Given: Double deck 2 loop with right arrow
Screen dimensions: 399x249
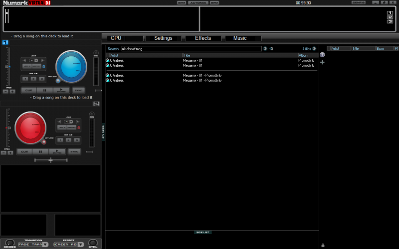Looking at the screenshot, I should point(78,122).
